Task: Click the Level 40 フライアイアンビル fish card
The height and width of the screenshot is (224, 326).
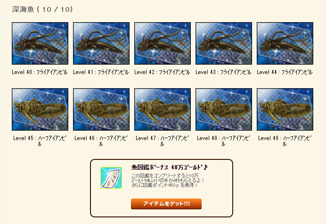Action: pos(40,43)
